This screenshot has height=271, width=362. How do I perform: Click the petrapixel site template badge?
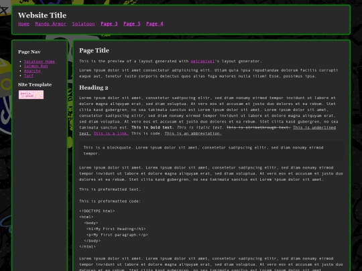(31, 95)
